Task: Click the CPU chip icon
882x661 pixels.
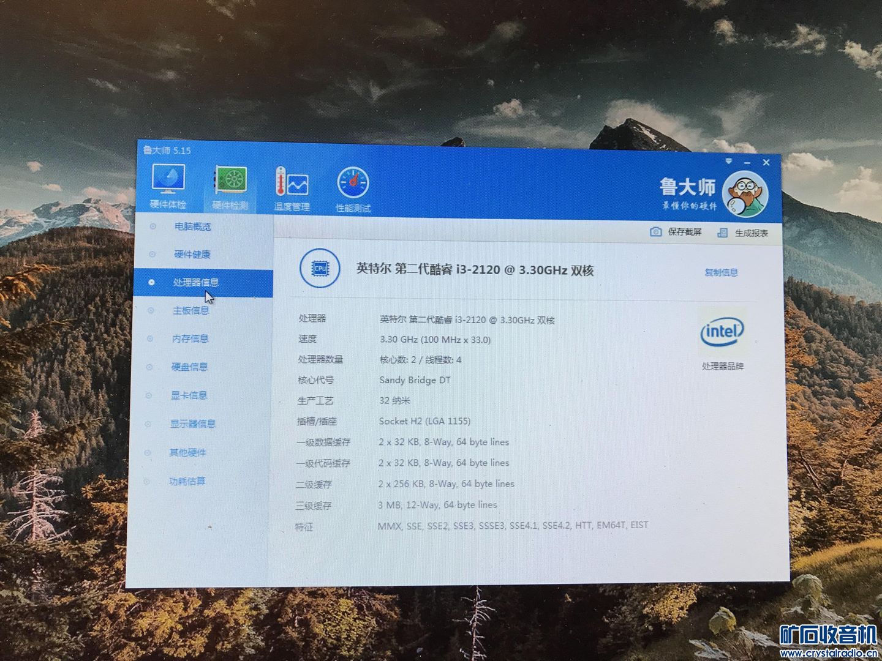Action: (320, 268)
